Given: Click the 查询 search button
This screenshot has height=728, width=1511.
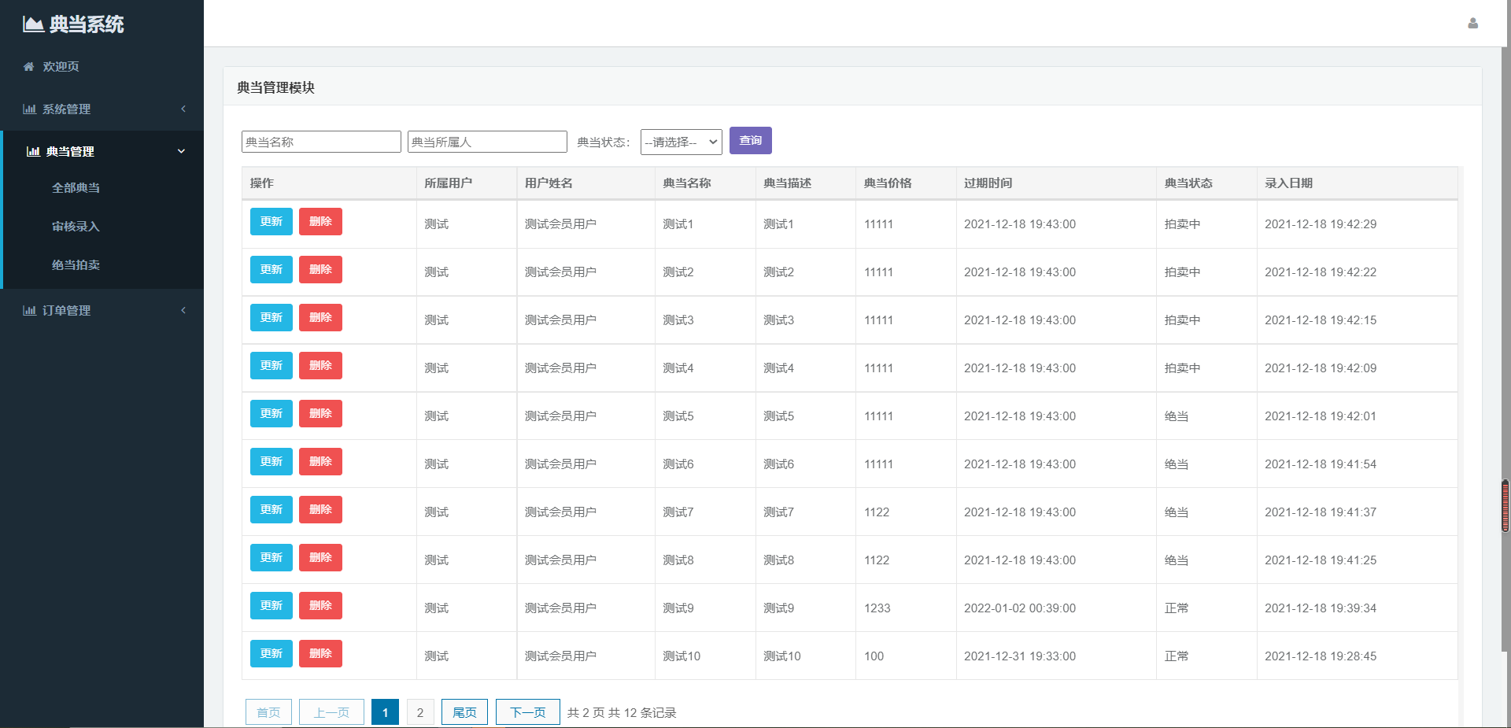Looking at the screenshot, I should click(751, 140).
